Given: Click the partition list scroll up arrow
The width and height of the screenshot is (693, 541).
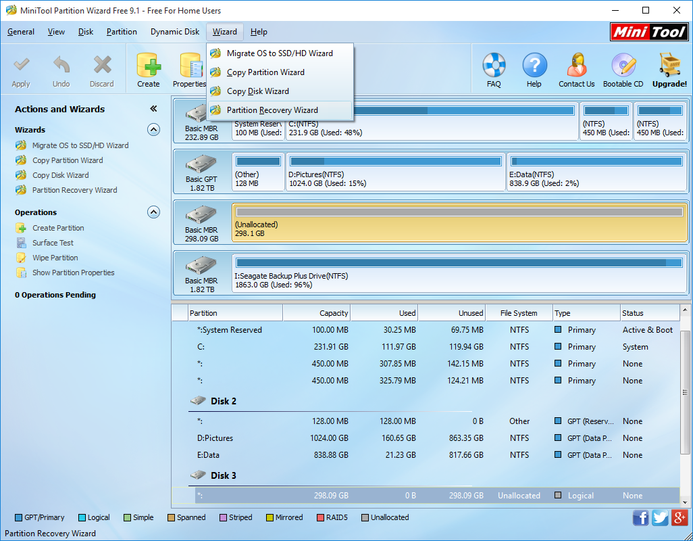Looking at the screenshot, I should click(x=685, y=310).
